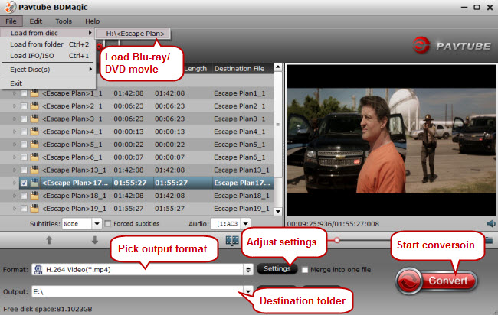Open the Edit menu
Viewport: 498px width, 315px height.
tap(36, 21)
